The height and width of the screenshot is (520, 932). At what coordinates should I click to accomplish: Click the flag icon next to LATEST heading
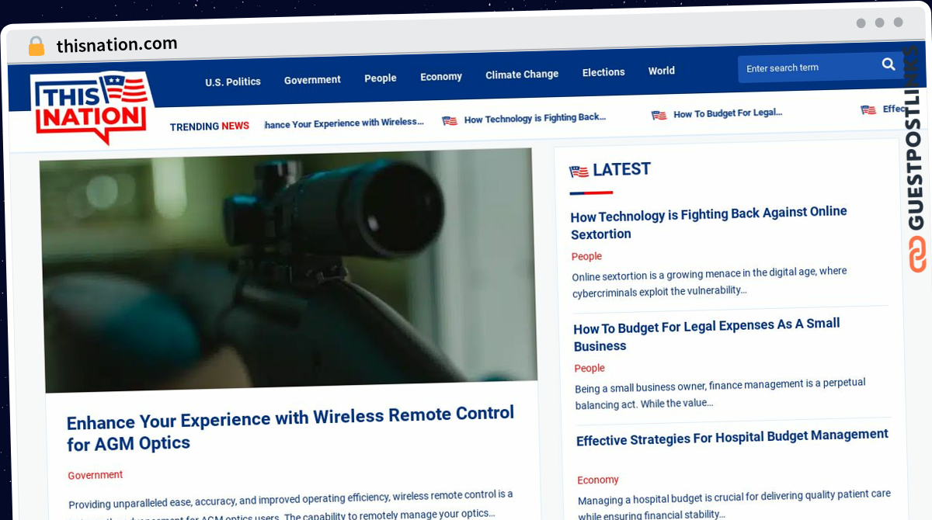click(579, 172)
